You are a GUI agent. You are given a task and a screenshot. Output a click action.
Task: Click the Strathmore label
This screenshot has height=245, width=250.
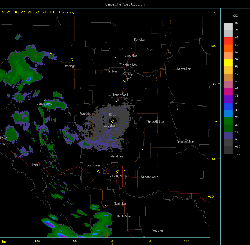[x=150, y=177]
